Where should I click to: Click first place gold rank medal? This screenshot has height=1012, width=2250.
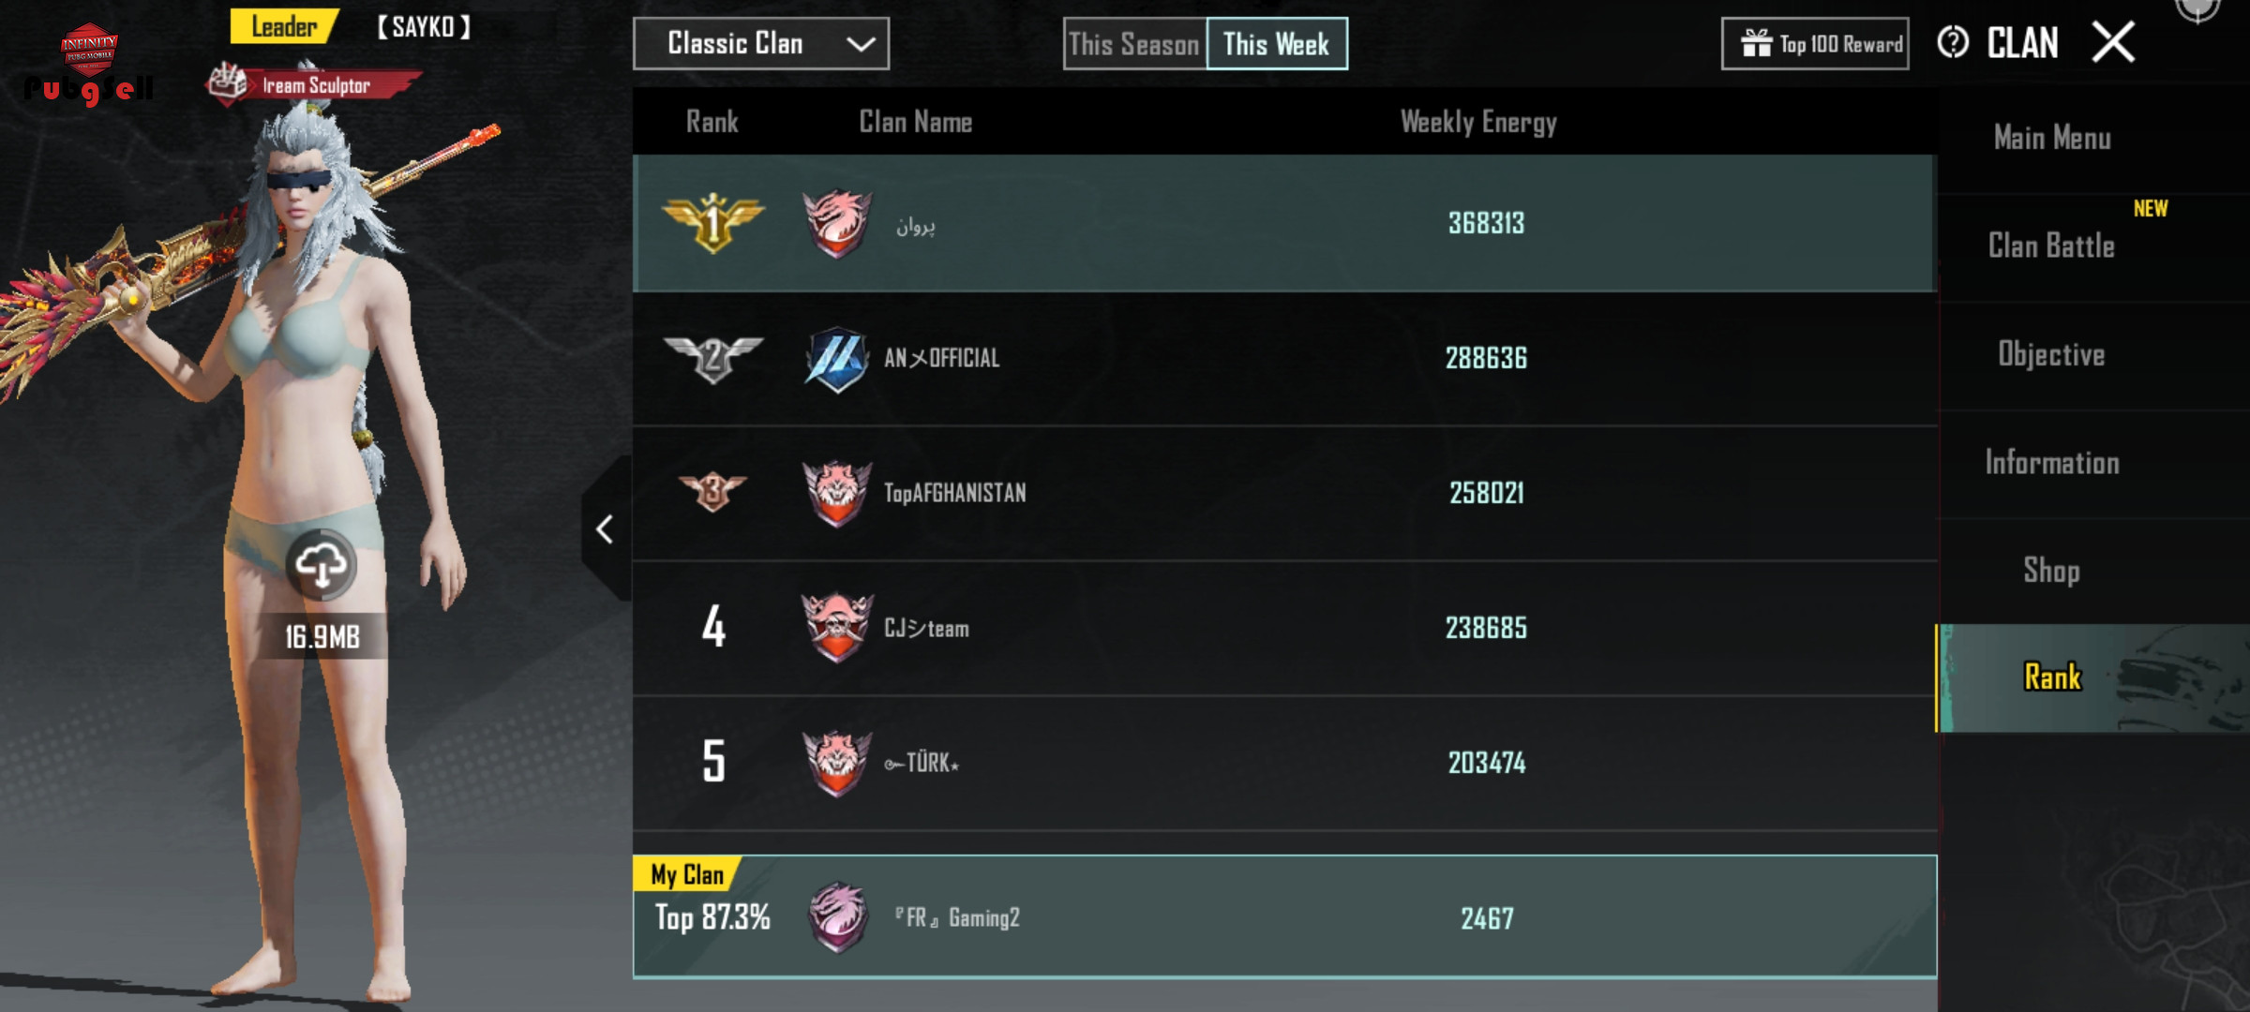[x=713, y=223]
